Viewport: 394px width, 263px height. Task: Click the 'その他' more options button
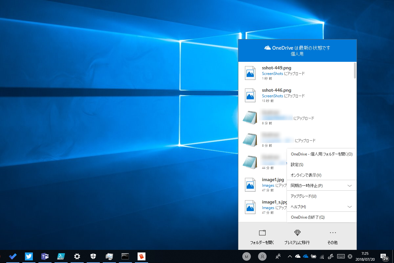tap(332, 237)
